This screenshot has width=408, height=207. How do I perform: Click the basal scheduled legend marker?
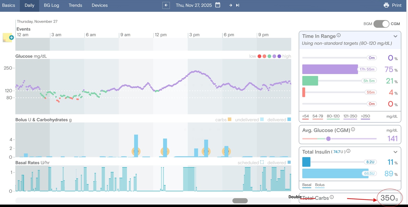coord(262,162)
